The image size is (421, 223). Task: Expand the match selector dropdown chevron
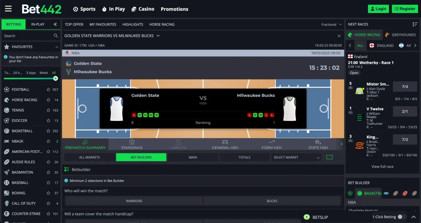coord(158,35)
